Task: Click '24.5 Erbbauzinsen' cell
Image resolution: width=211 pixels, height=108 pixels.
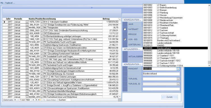Action: click(73, 33)
